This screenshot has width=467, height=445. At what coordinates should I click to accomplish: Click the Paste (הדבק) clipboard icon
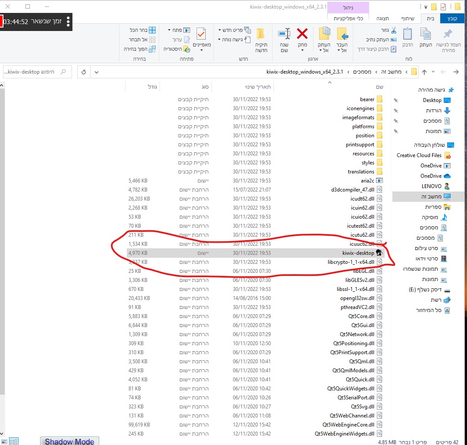coord(407,34)
